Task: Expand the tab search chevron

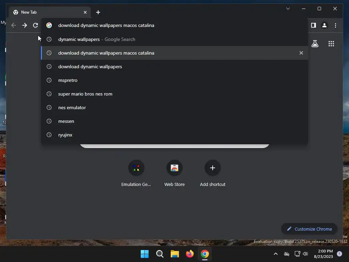Action: [x=288, y=9]
